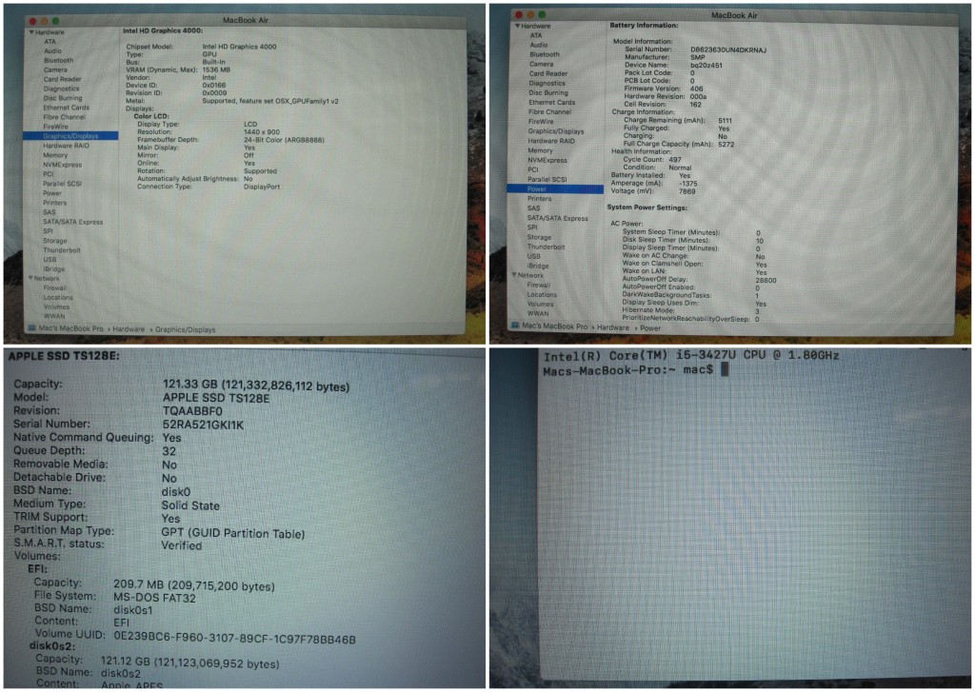This screenshot has width=975, height=692.
Task: Click Mac's MacBook Pro in the battery window path bar
Action: (x=555, y=326)
